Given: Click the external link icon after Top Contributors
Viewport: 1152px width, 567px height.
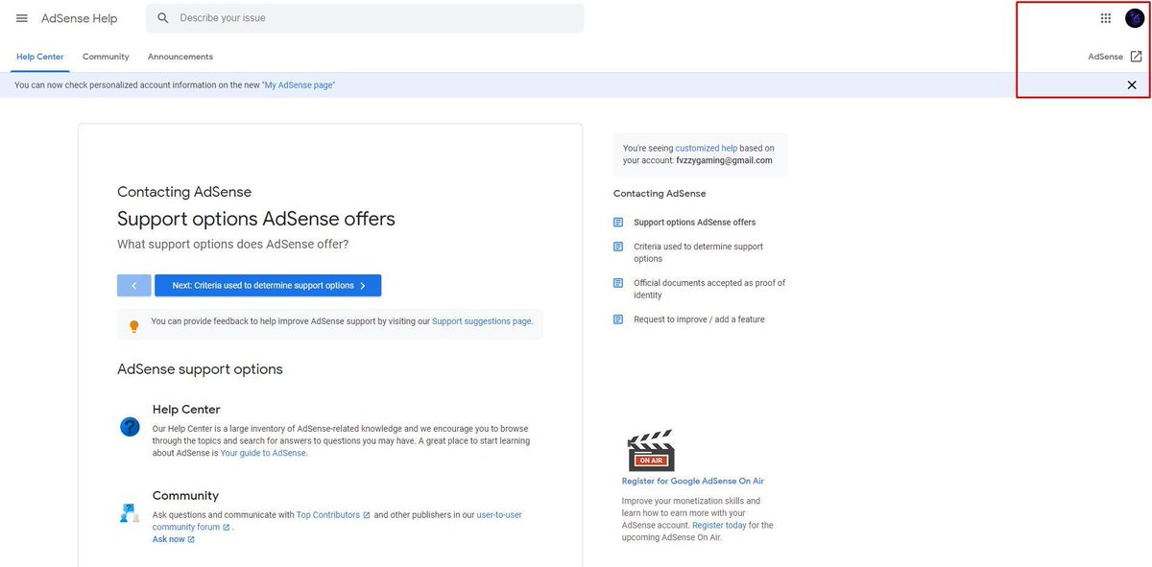Looking at the screenshot, I should [x=367, y=515].
